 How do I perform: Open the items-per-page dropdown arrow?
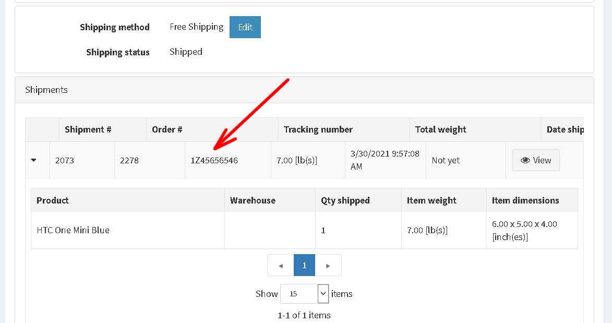click(323, 294)
